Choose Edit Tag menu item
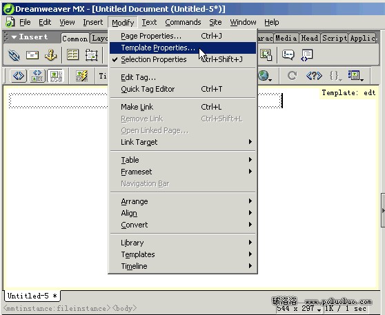This screenshot has width=385, height=315. click(183, 77)
